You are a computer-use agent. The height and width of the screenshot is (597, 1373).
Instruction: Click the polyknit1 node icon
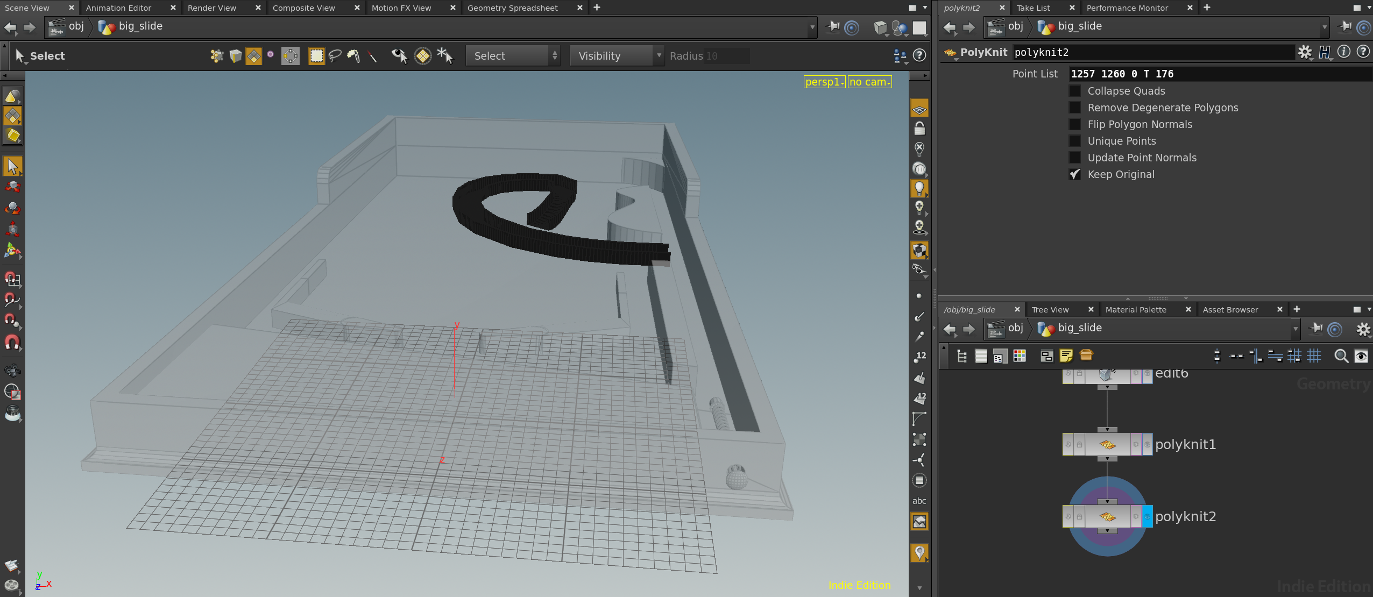1107,445
